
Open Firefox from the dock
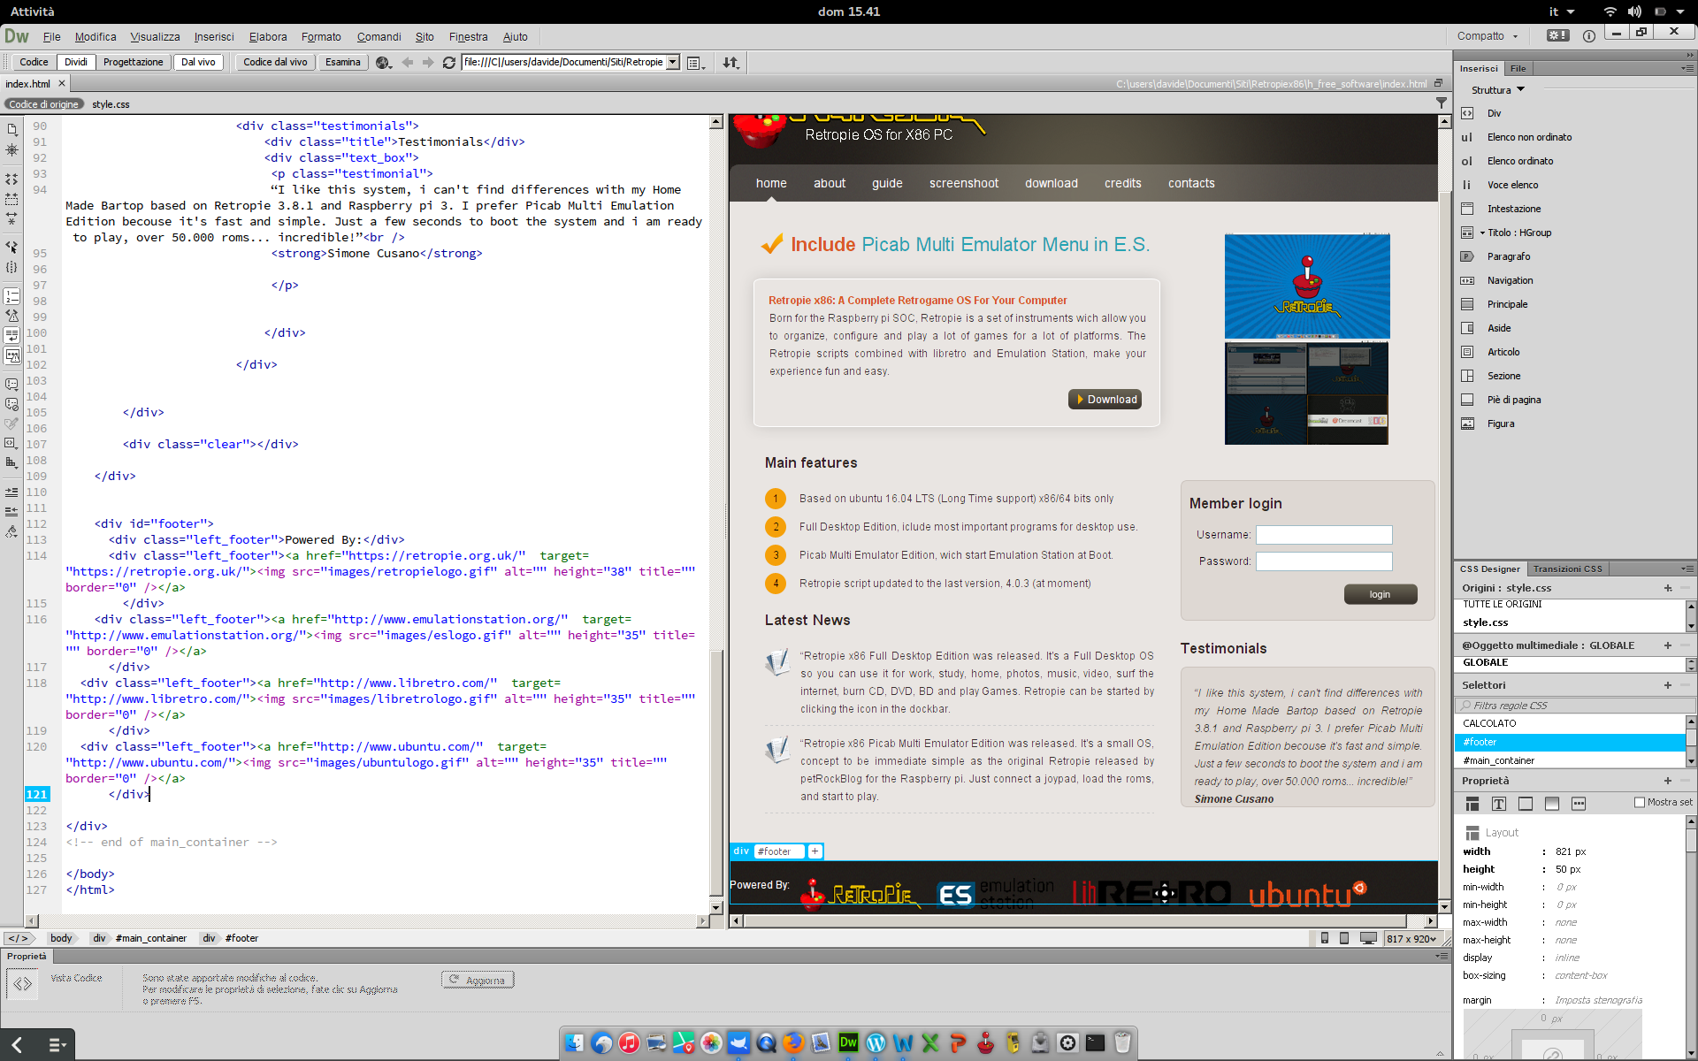(793, 1042)
